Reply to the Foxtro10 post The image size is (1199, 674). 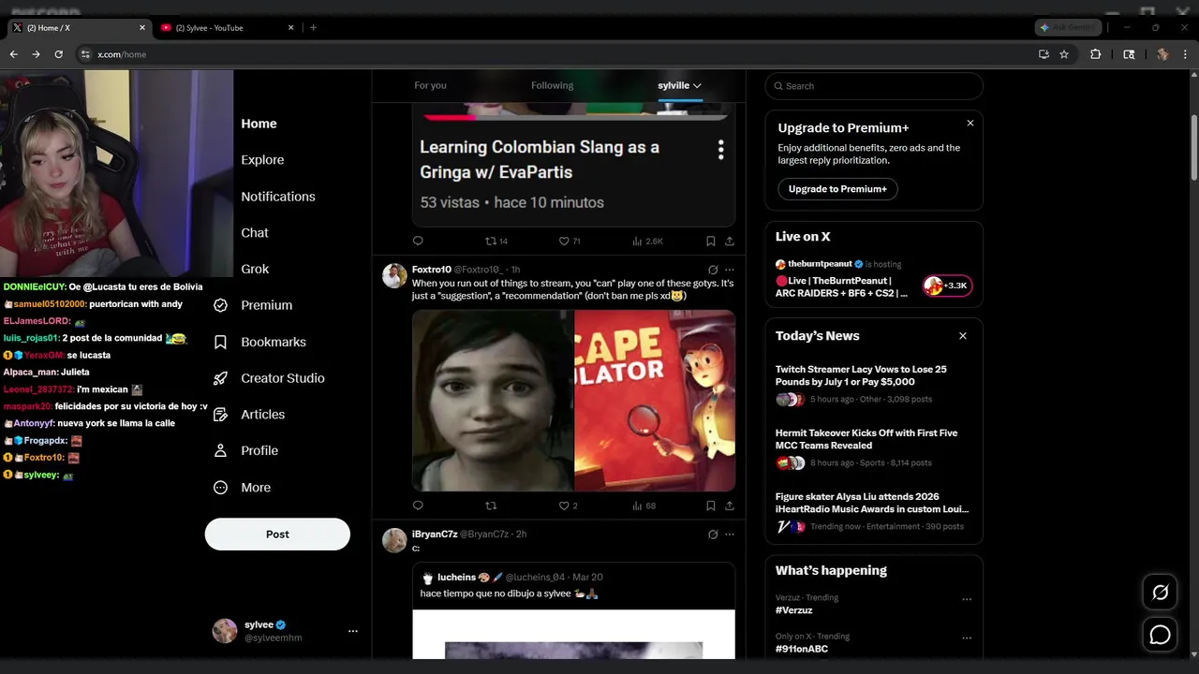418,505
